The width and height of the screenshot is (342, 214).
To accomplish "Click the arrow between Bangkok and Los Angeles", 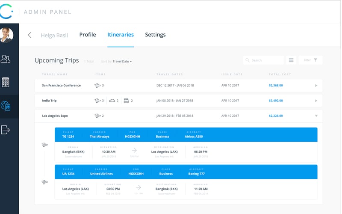I will tap(134, 150).
